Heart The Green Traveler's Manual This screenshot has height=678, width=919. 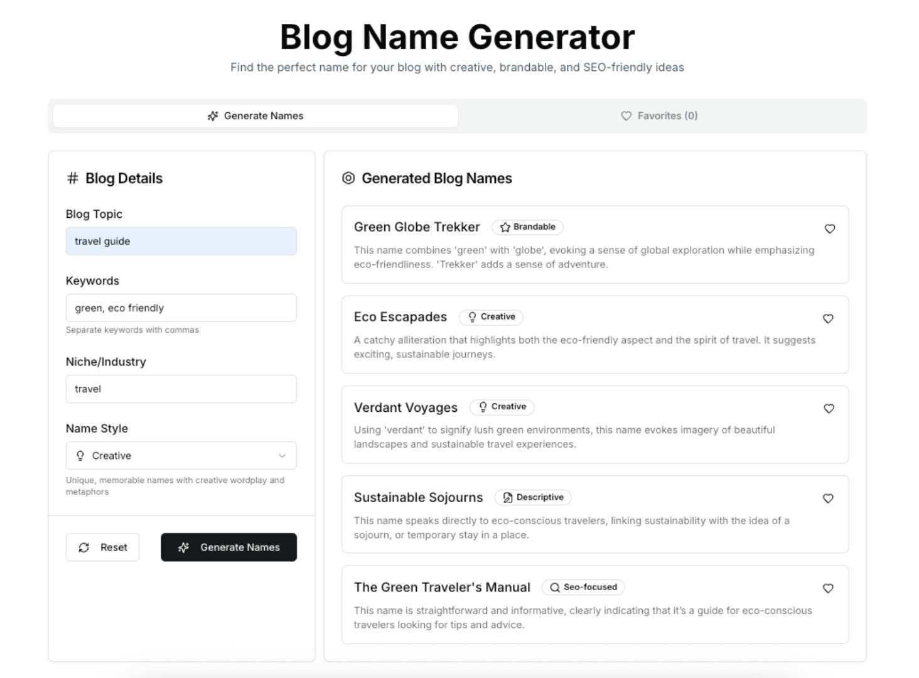pos(828,588)
